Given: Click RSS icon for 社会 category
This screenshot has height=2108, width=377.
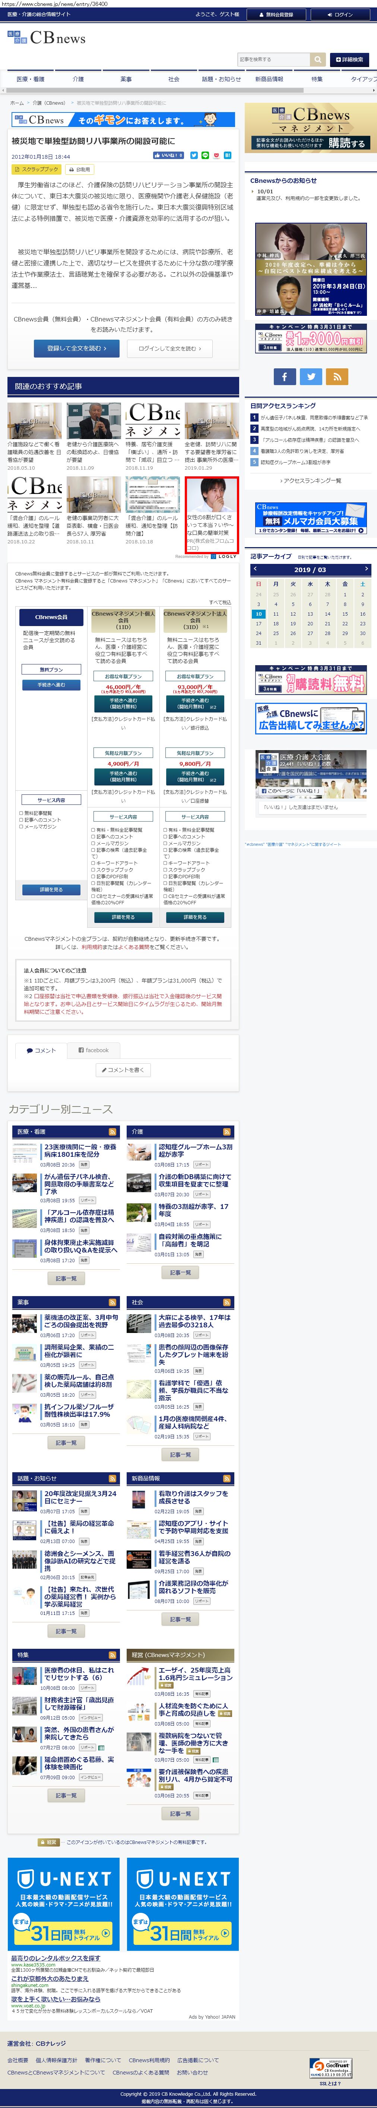Looking at the screenshot, I should [x=226, y=1302].
